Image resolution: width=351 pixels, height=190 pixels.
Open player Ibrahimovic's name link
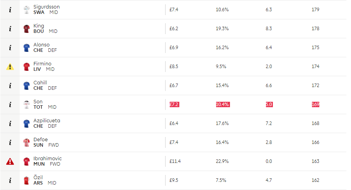[48, 158]
